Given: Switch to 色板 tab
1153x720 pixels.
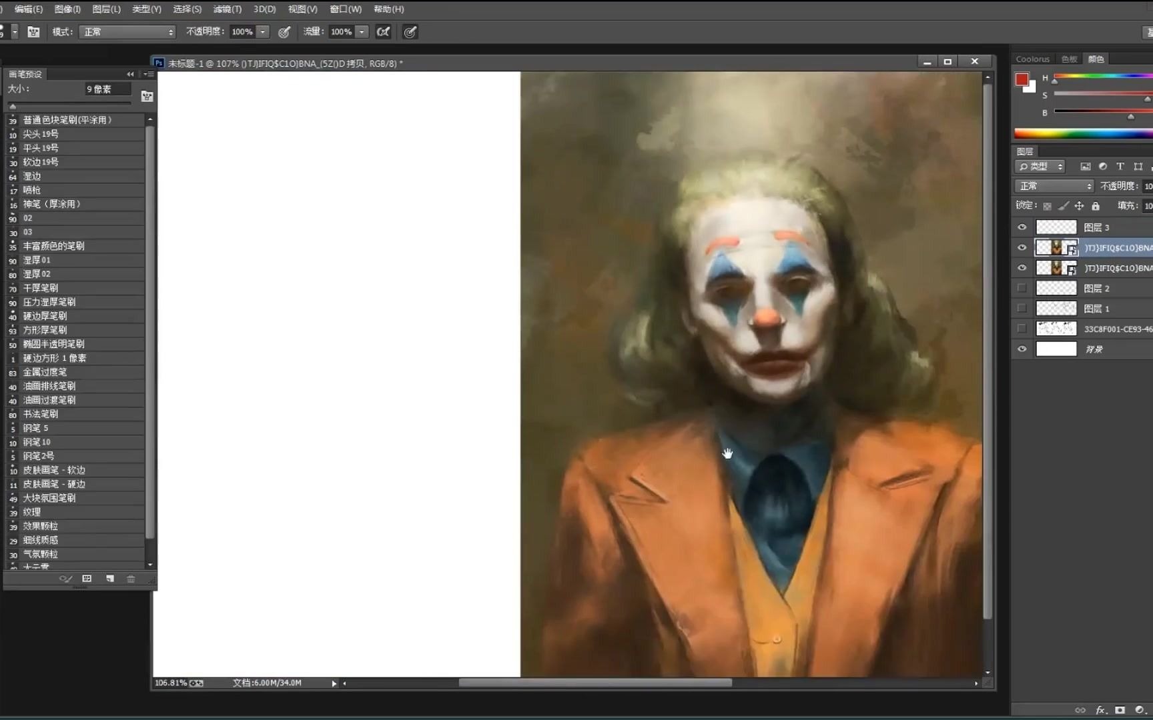Looking at the screenshot, I should tap(1069, 59).
